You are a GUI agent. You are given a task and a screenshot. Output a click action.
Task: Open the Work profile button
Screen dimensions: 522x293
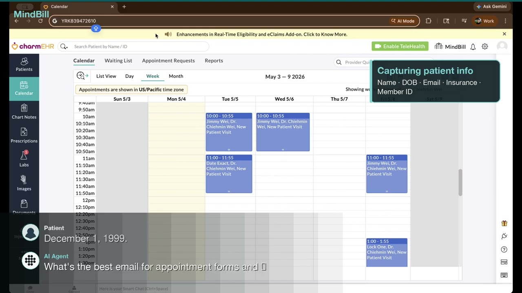484,21
